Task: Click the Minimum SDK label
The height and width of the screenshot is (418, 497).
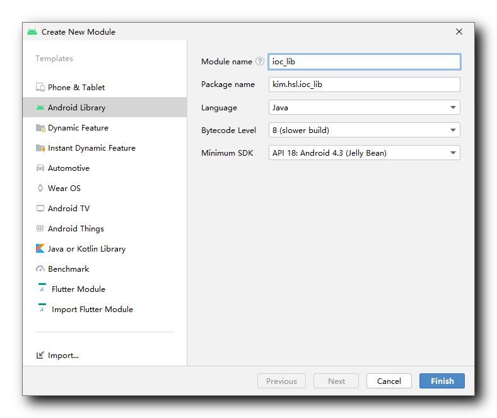Action: pos(227,153)
